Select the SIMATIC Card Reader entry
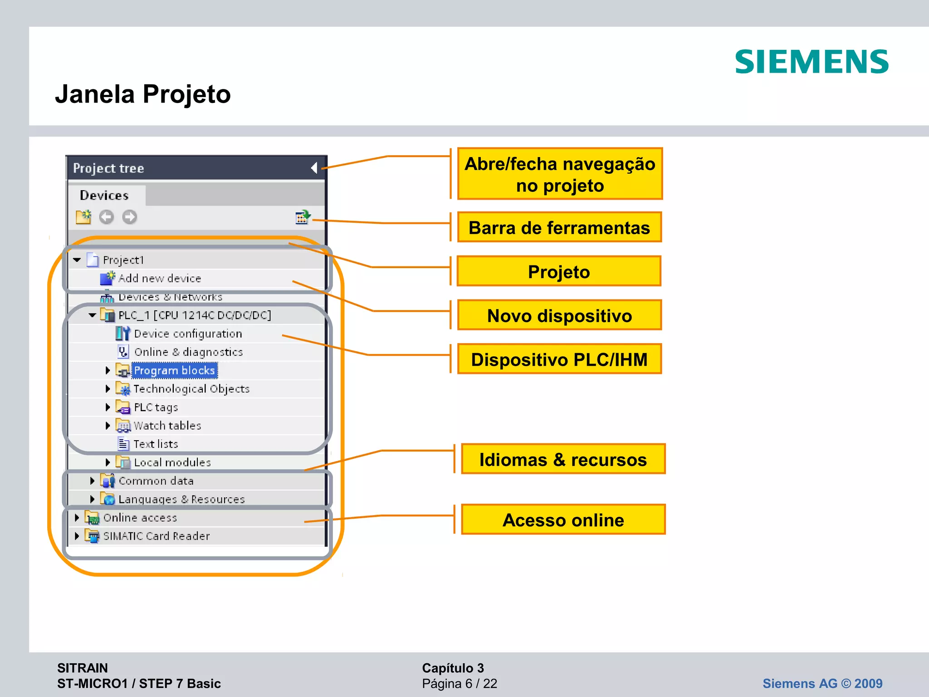This screenshot has width=929, height=697. pos(156,536)
